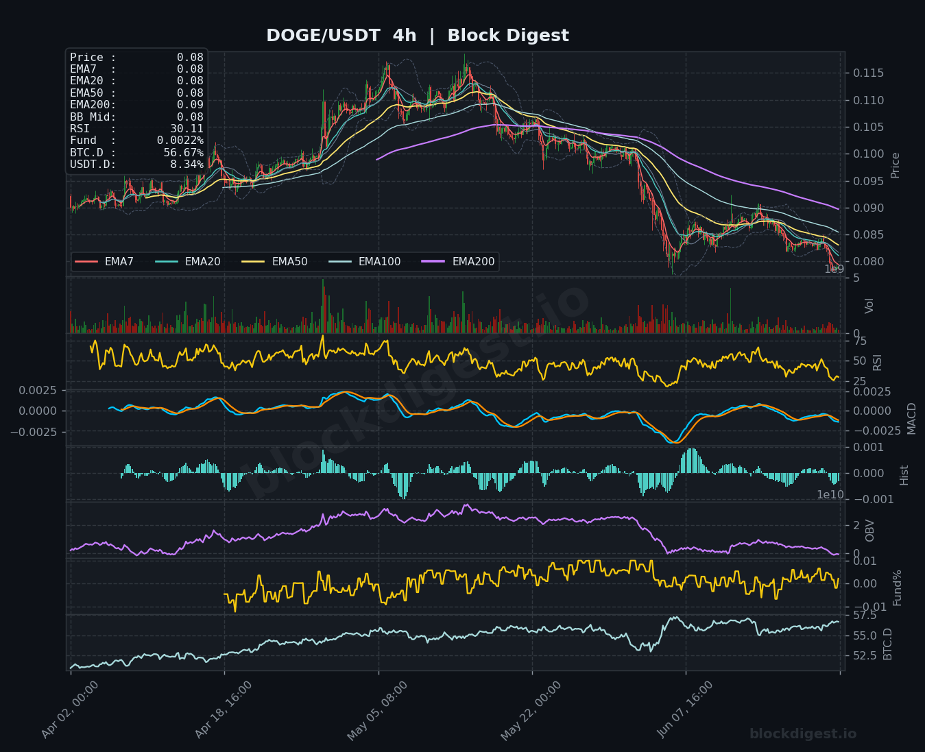Click the 0.080 price axis tick
This screenshot has height=752, width=925.
[x=867, y=261]
